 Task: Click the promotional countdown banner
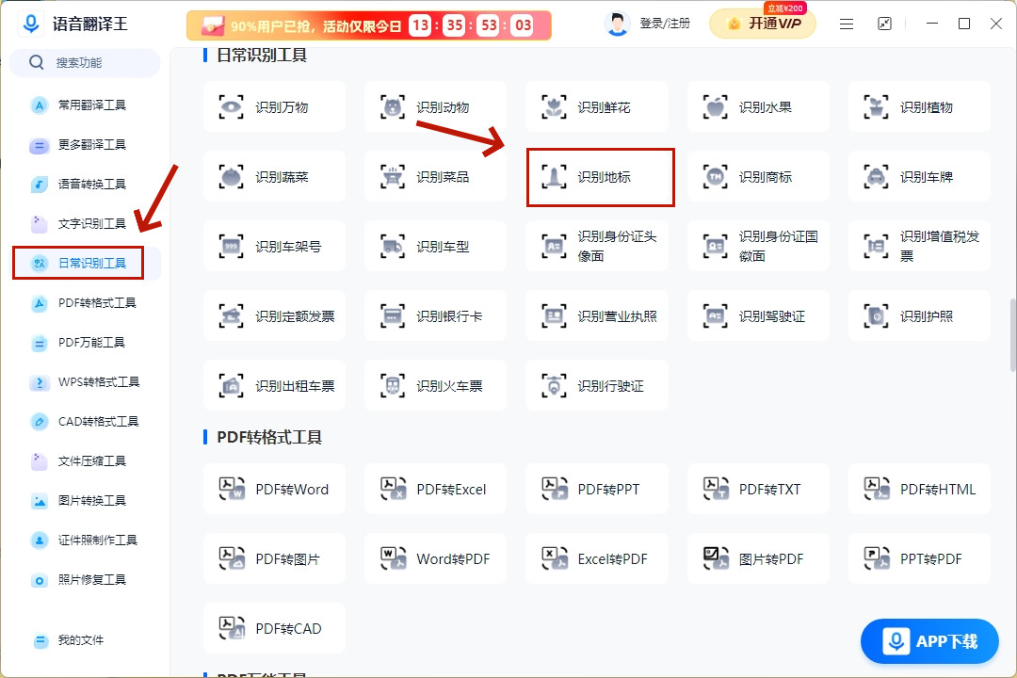point(368,25)
